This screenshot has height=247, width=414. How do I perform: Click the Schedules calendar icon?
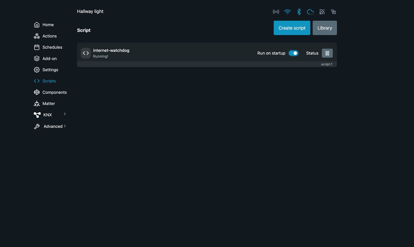(37, 47)
